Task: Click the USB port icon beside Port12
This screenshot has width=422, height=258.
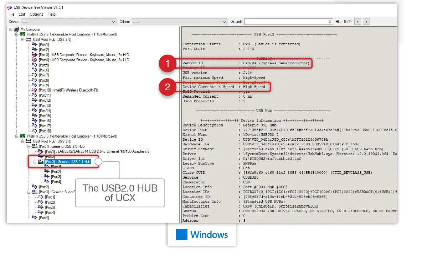Action: [x=35, y=101]
